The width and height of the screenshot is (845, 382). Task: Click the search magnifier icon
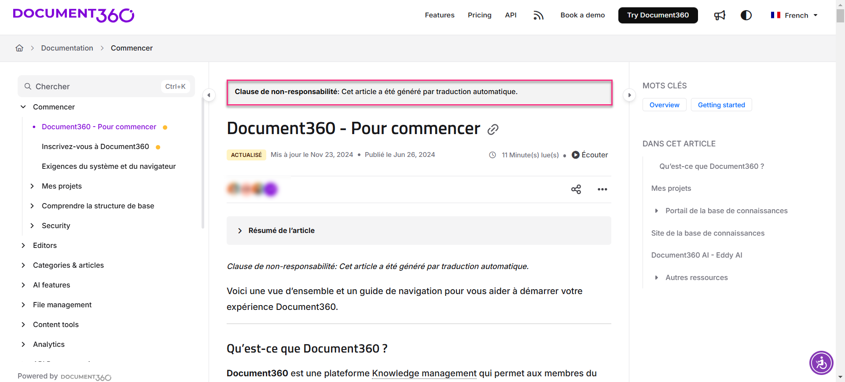[28, 86]
